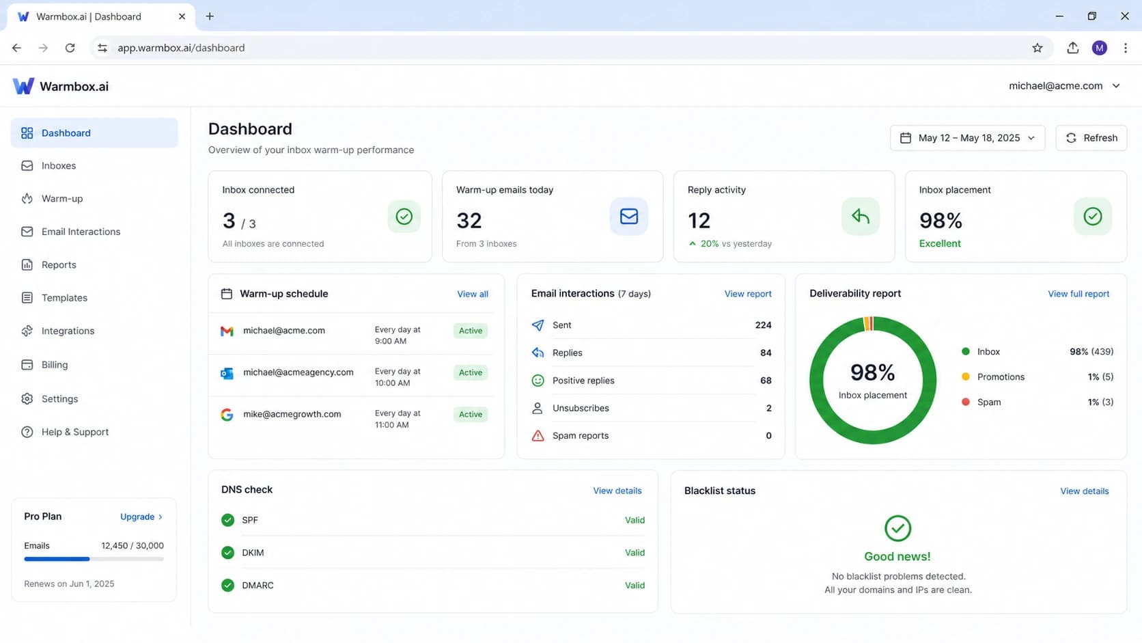Click the Active badge for michael@acme.com
The height and width of the screenshot is (643, 1142).
coord(471,331)
